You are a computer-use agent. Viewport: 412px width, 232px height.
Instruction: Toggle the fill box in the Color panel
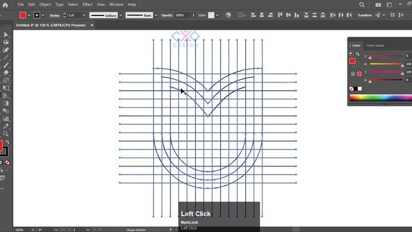(x=352, y=61)
